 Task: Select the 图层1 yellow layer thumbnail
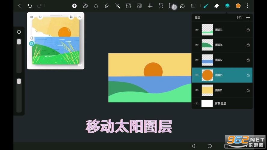(207, 90)
